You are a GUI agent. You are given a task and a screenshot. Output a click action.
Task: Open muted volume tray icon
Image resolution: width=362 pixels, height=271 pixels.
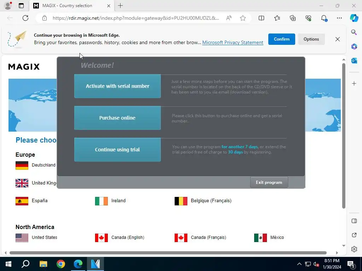pyautogui.click(x=316, y=264)
